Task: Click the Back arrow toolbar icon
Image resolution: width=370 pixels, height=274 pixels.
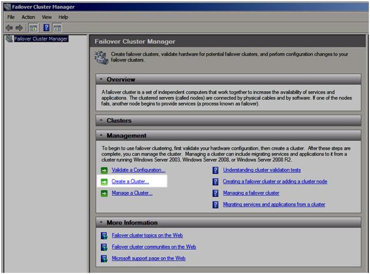Action: 9,28
